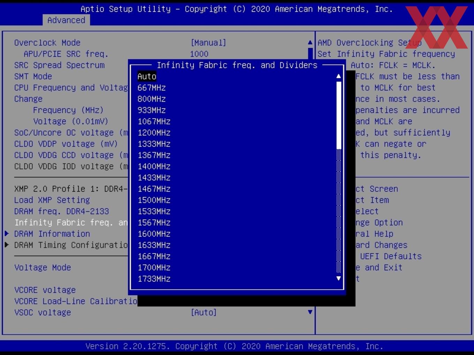
Task: Pick the 1467MHz option
Action: tap(154, 189)
